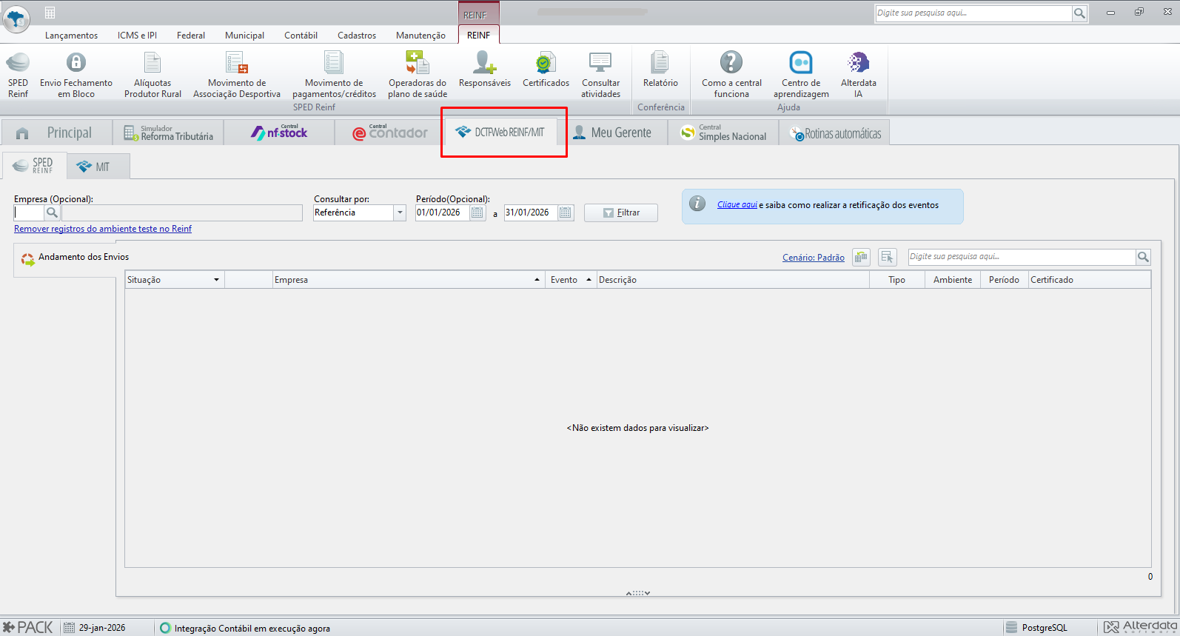
Task: Click the Filtrar button
Action: click(x=621, y=212)
